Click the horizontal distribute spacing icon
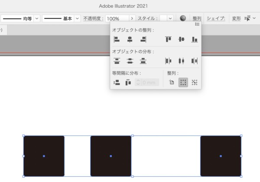This screenshot has height=182, width=260. [x=128, y=82]
